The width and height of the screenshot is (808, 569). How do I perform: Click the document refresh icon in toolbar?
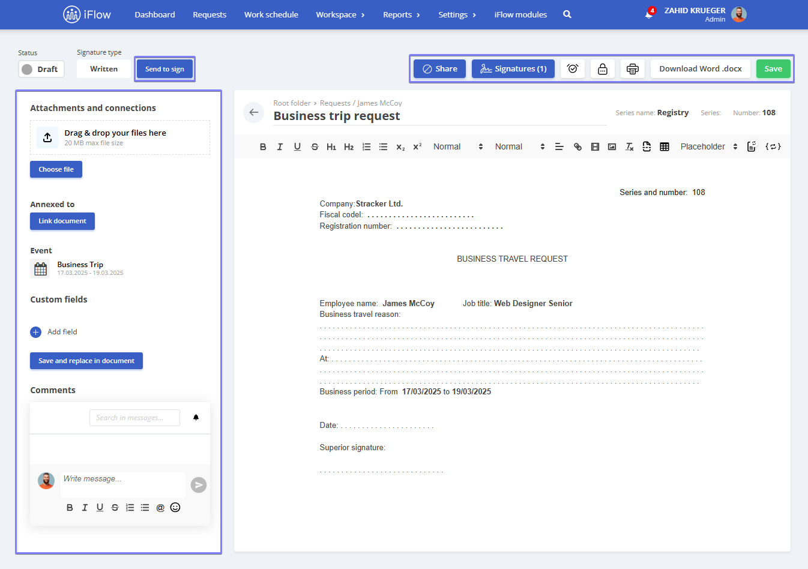[x=751, y=146]
